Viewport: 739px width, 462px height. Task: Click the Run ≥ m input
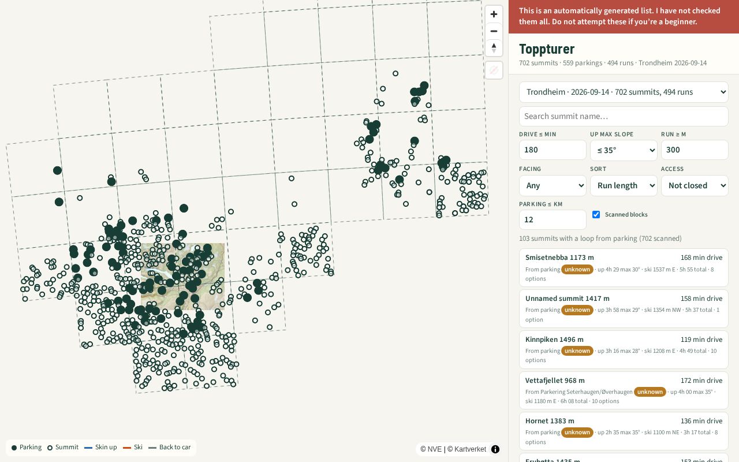[x=695, y=150]
